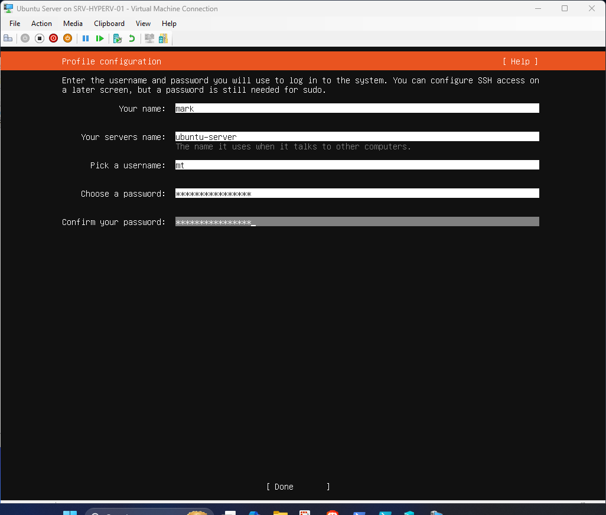Switch to Enhanced Session mode
Image resolution: width=606 pixels, height=515 pixels.
tap(149, 38)
